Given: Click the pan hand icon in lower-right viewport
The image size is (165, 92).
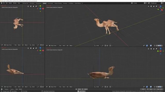Looking at the screenshot, I should (x=154, y=49).
